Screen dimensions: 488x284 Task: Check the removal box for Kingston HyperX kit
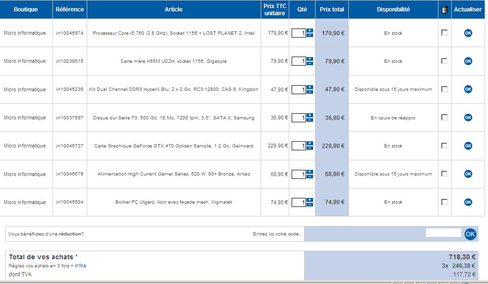coord(445,89)
